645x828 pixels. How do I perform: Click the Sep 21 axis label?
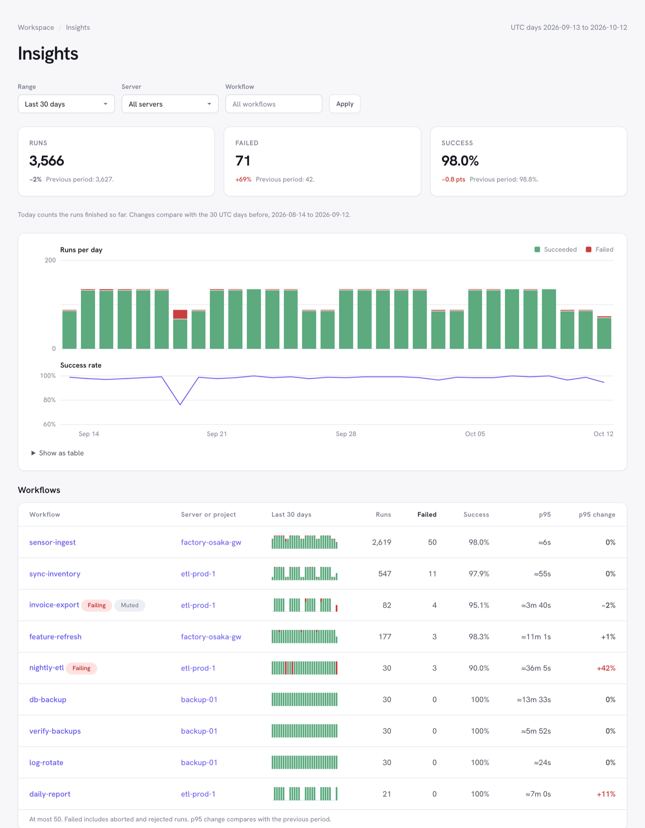(217, 434)
